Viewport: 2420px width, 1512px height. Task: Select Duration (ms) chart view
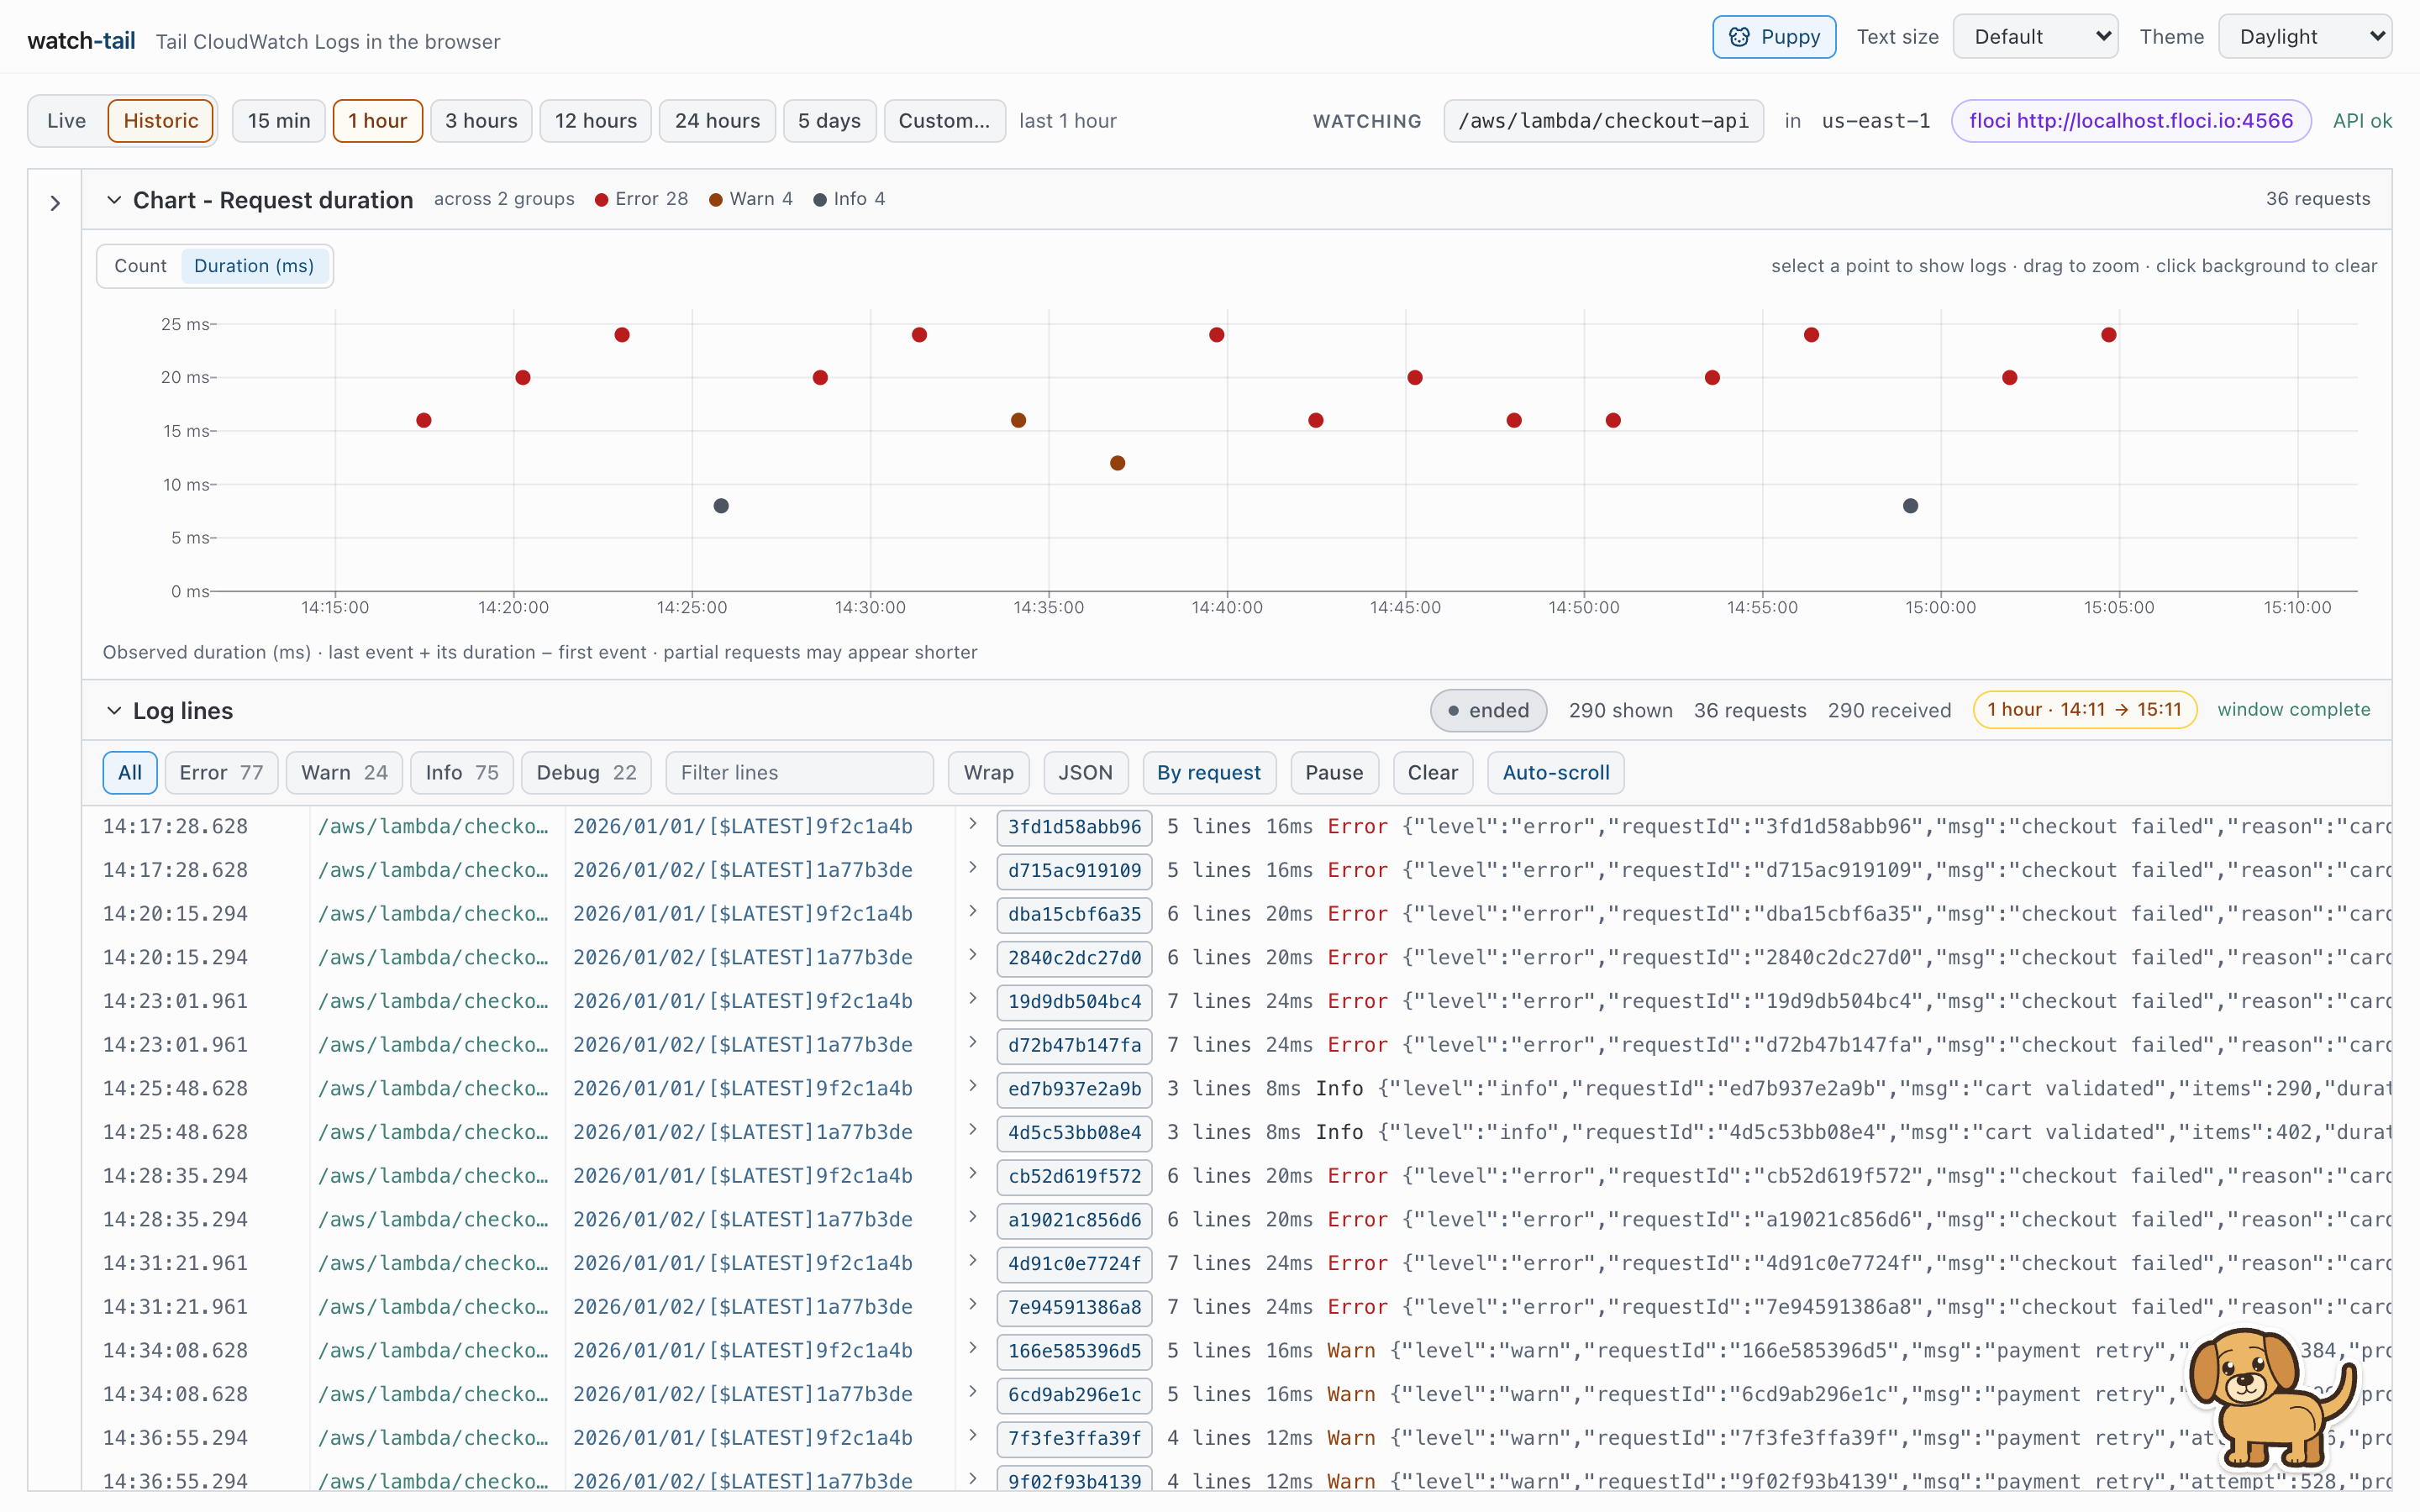[254, 266]
